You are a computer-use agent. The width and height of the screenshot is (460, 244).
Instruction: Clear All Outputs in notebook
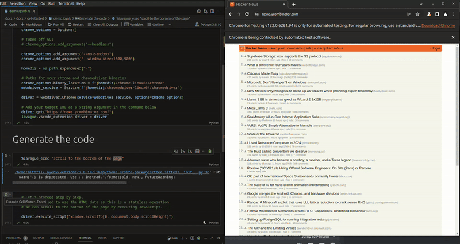click(x=103, y=25)
